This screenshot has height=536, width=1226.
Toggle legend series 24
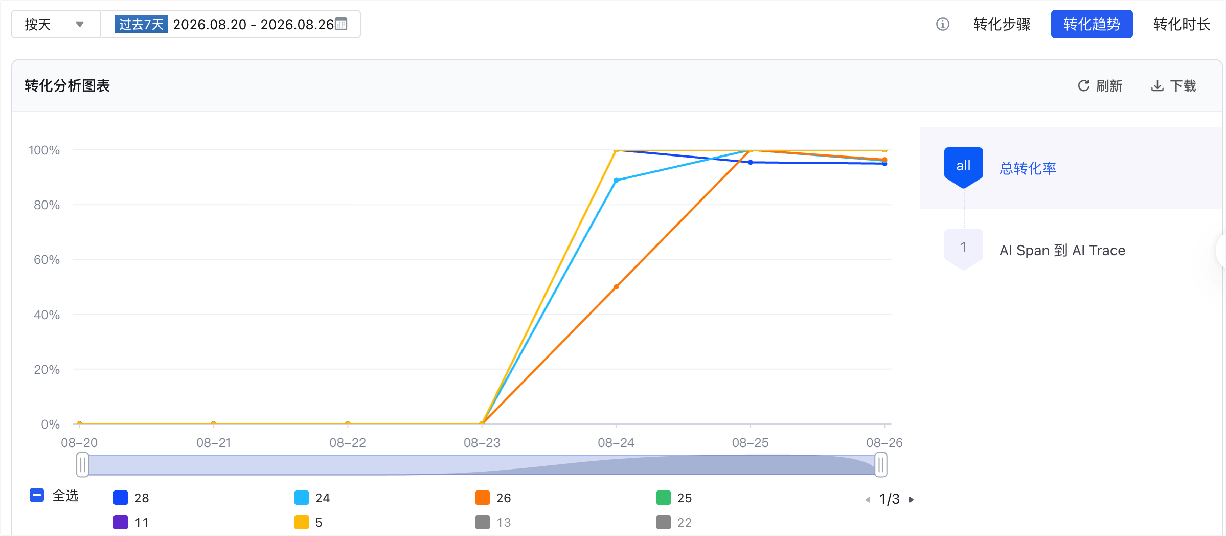312,498
